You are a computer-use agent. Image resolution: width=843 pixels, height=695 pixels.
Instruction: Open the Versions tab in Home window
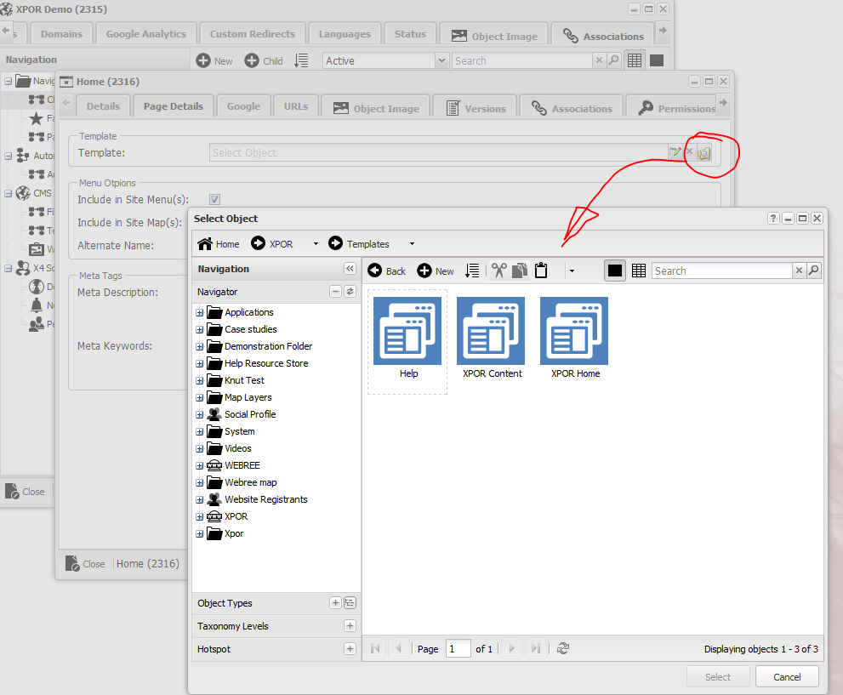pyautogui.click(x=476, y=108)
